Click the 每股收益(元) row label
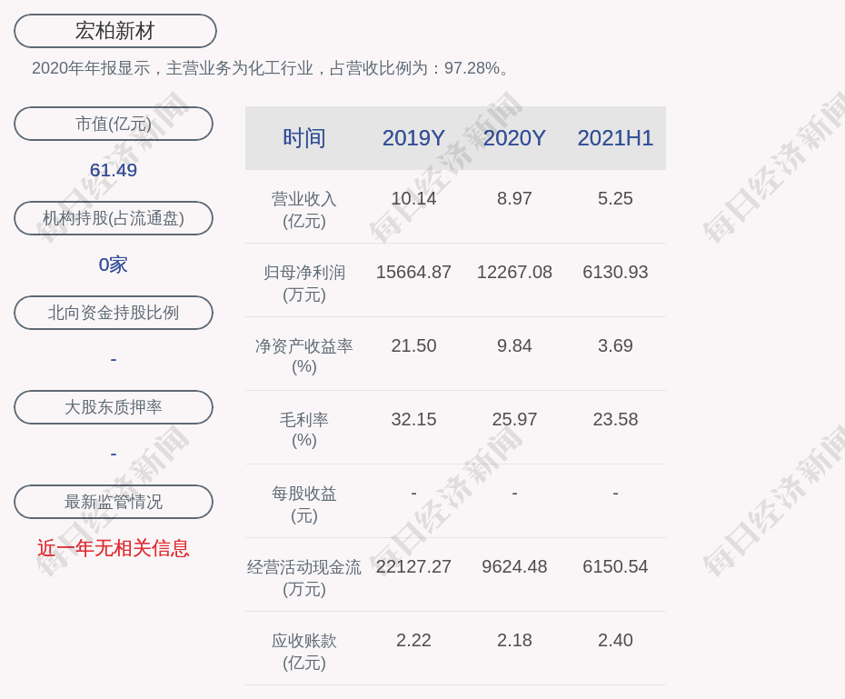 point(304,504)
